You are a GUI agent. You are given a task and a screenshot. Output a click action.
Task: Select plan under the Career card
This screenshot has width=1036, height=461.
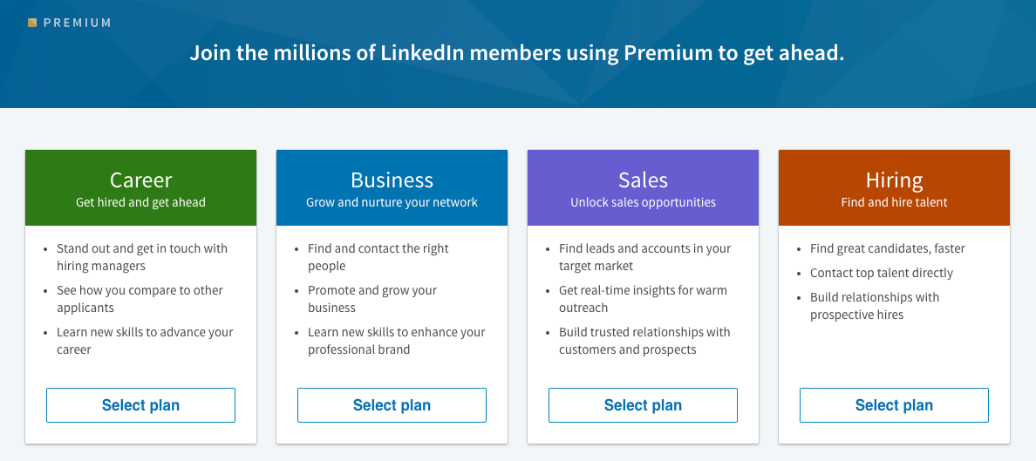(x=140, y=405)
